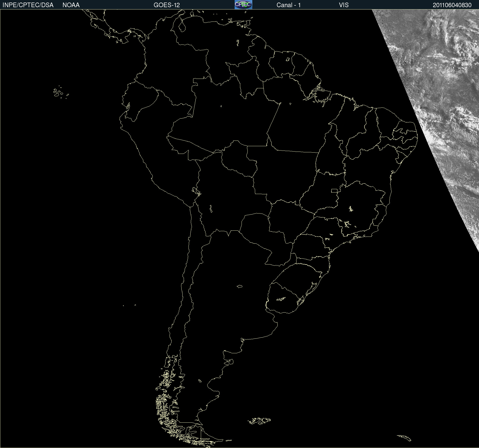Click the CPTEC logo in header
Screen dimensions: 479x448
pyautogui.click(x=243, y=5)
